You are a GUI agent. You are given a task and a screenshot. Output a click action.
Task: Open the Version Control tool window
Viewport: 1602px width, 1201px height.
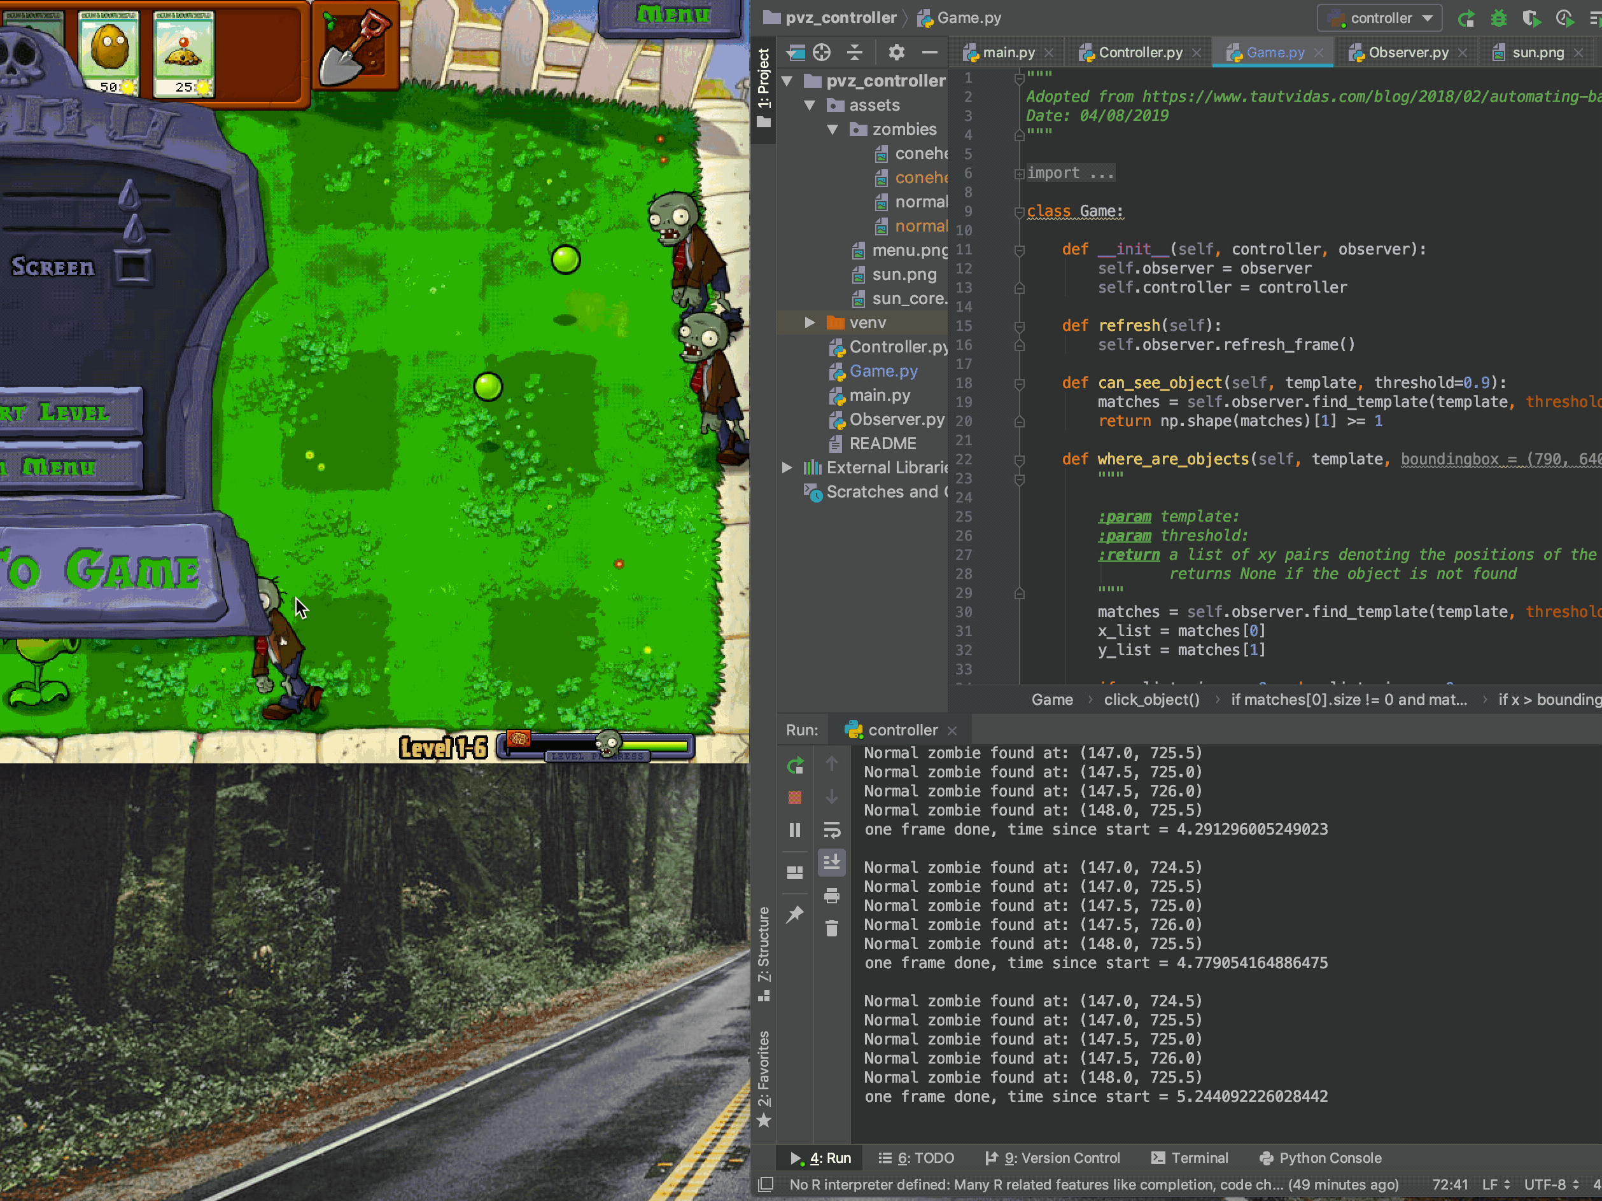[x=1051, y=1158]
